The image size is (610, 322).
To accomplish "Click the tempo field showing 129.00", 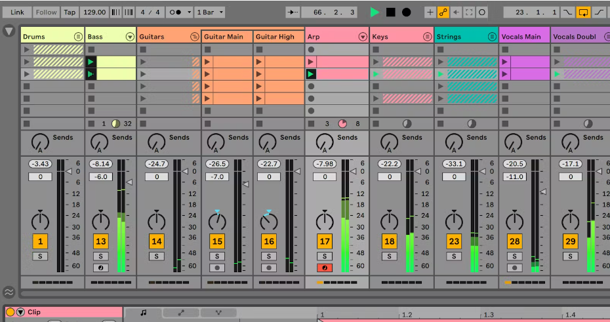I will [x=95, y=12].
